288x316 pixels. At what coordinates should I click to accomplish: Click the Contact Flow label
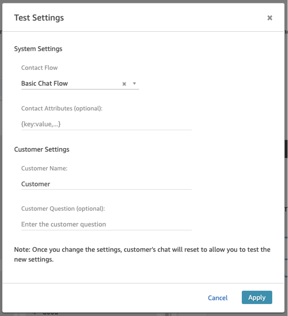click(39, 68)
